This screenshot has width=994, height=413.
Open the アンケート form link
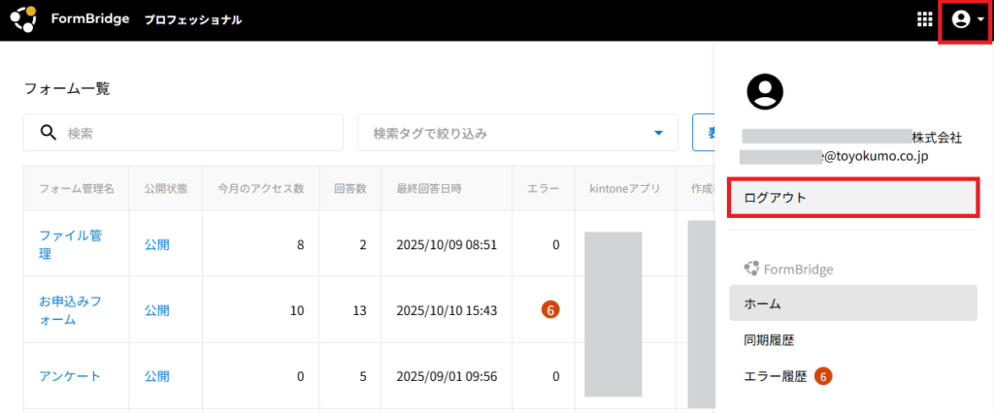point(70,376)
